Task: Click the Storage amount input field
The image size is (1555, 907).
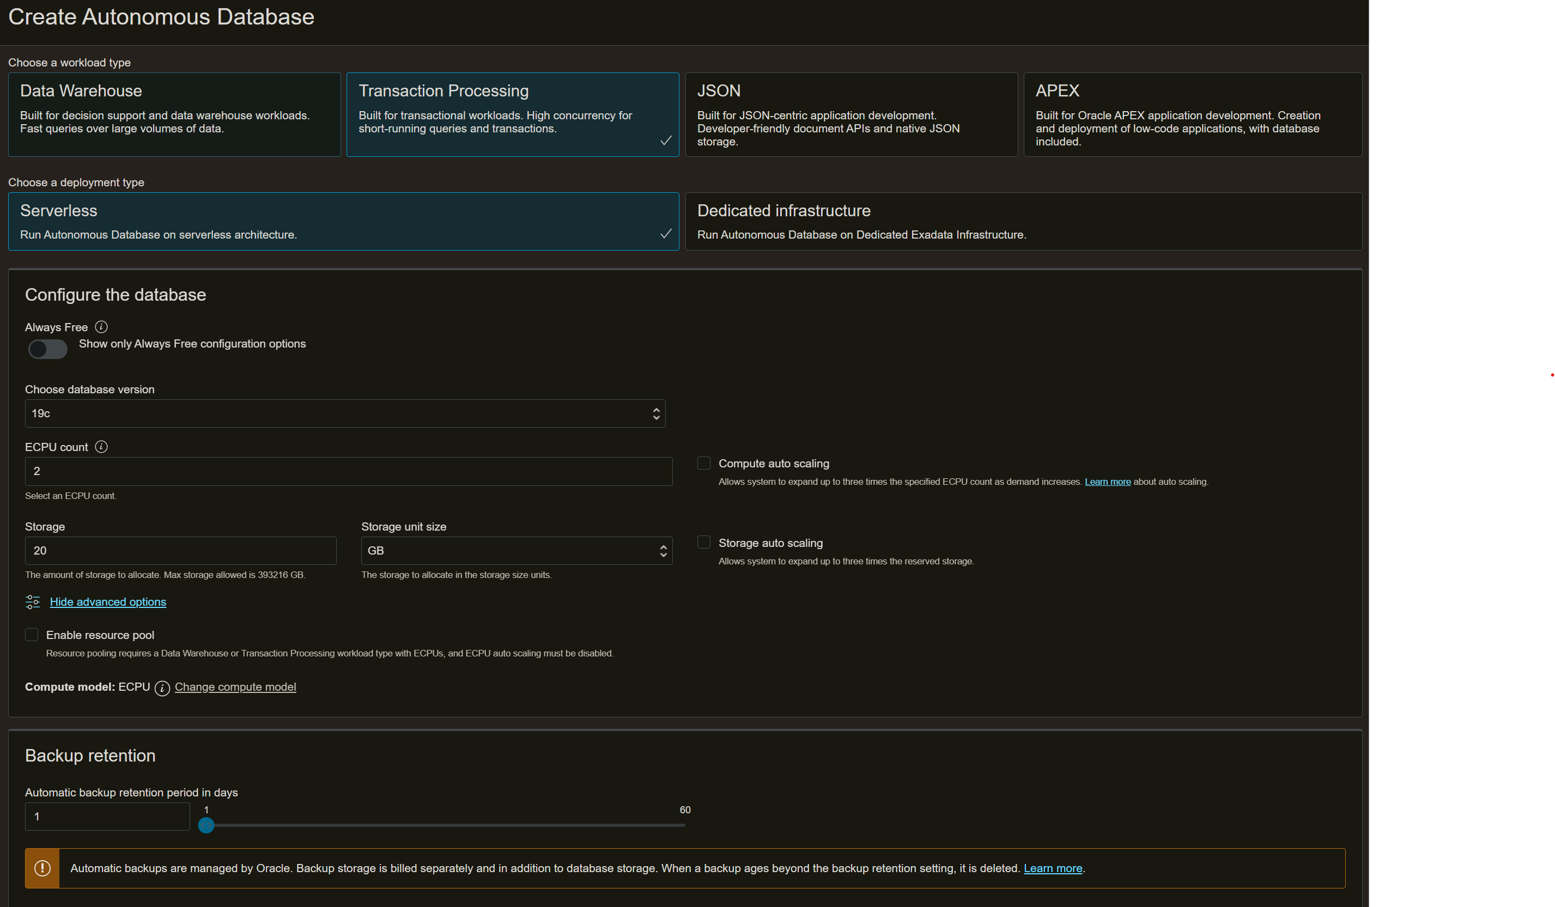Action: point(180,550)
